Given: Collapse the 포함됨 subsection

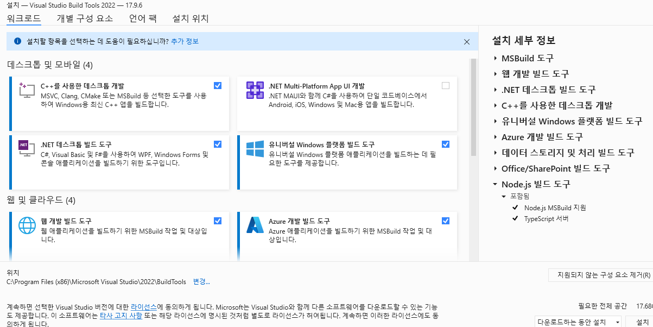Looking at the screenshot, I should (504, 196).
